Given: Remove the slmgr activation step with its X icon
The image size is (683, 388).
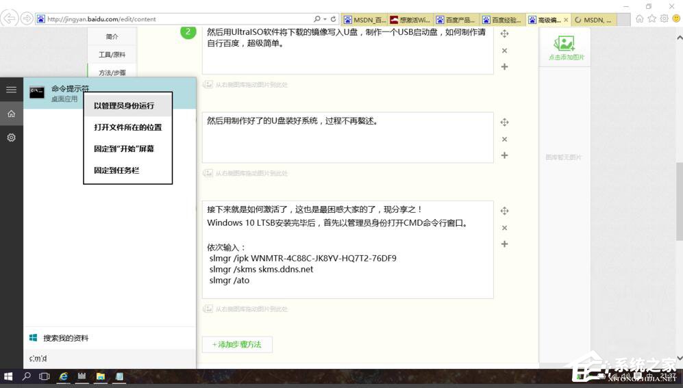Looking at the screenshot, I should (504, 228).
